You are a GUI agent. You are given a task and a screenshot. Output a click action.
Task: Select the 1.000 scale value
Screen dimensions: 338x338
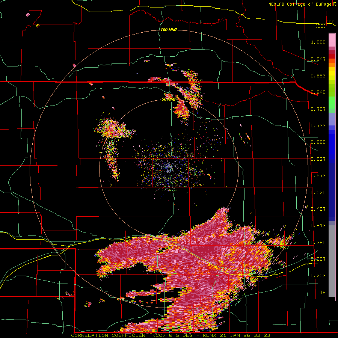318,42
